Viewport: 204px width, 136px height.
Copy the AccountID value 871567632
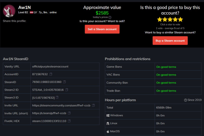51,74
